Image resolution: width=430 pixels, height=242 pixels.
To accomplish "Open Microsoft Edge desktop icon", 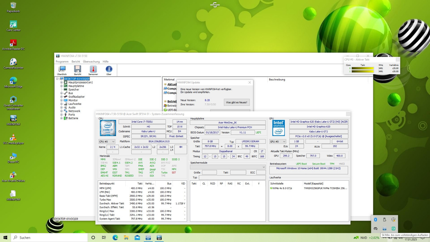I will [x=13, y=83].
